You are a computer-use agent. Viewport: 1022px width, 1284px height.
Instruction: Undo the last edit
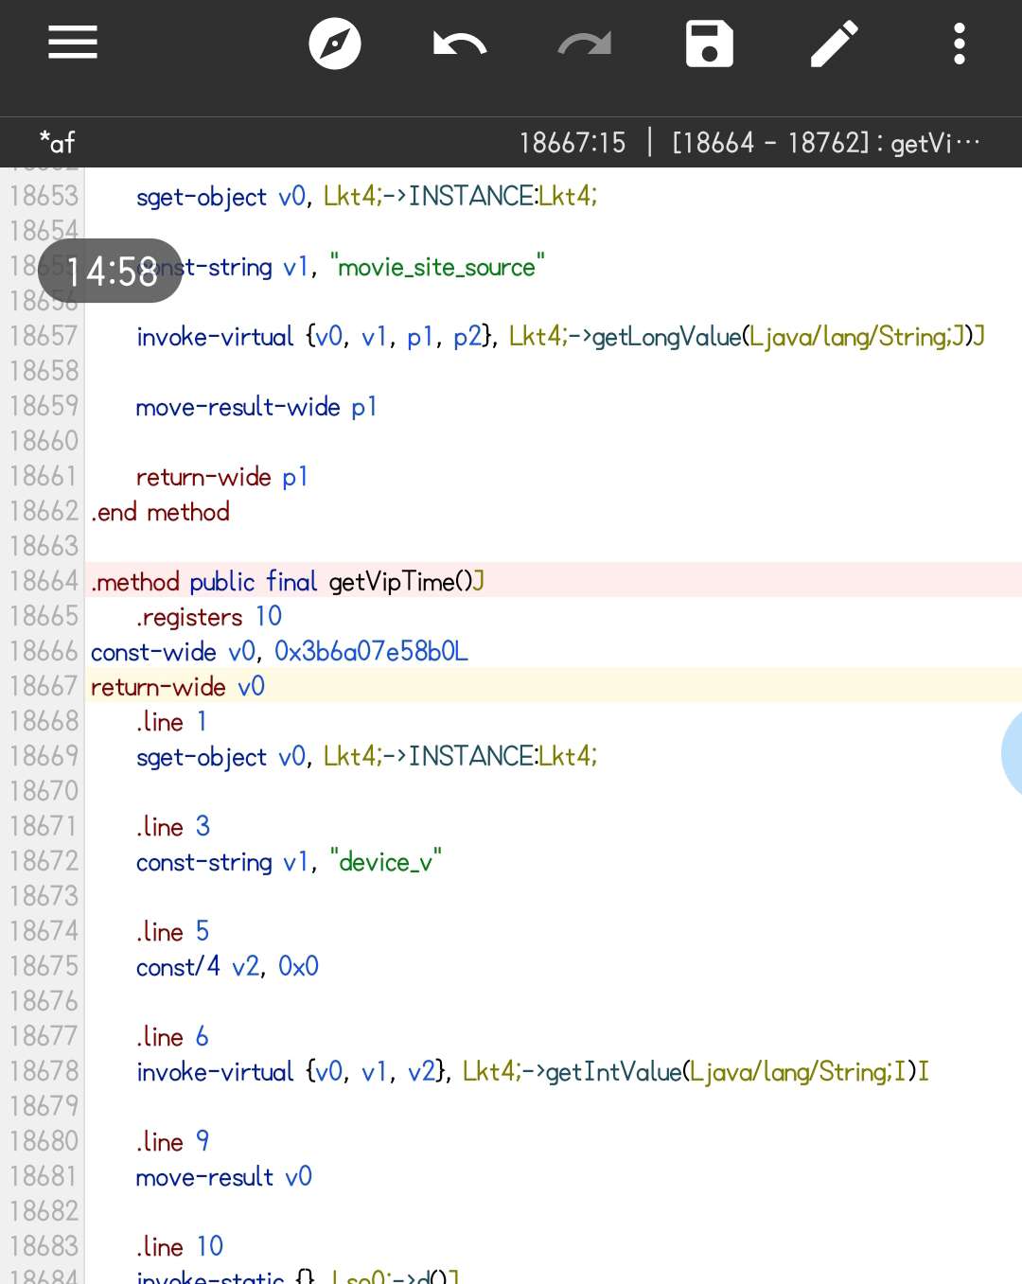click(x=459, y=44)
